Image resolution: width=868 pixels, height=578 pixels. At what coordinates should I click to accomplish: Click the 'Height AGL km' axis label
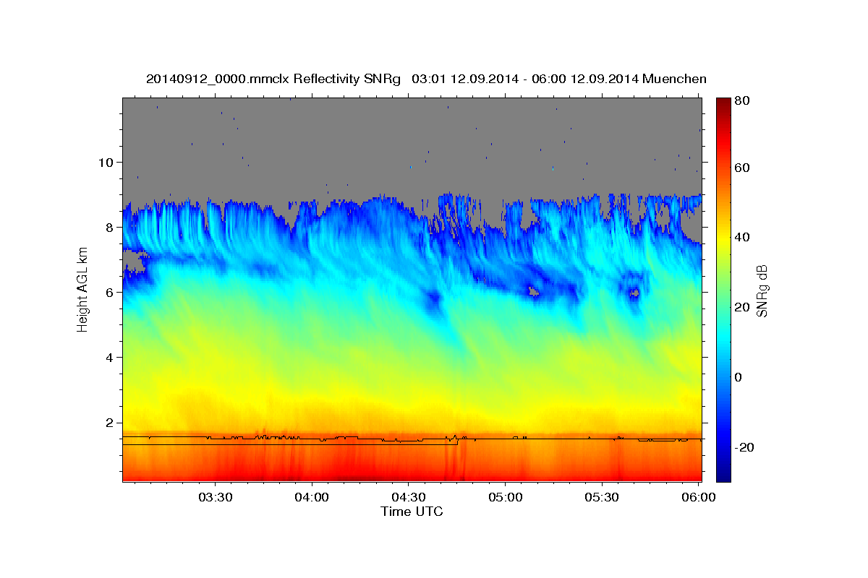(82, 288)
